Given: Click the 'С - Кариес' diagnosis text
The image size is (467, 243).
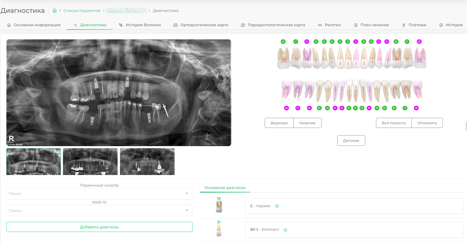Looking at the screenshot, I should tap(261, 206).
